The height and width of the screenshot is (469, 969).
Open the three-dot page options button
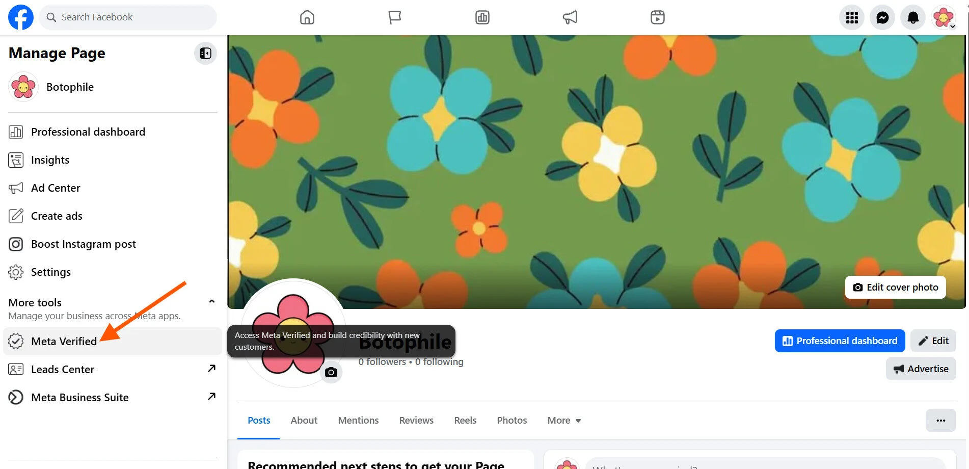pyautogui.click(x=940, y=421)
